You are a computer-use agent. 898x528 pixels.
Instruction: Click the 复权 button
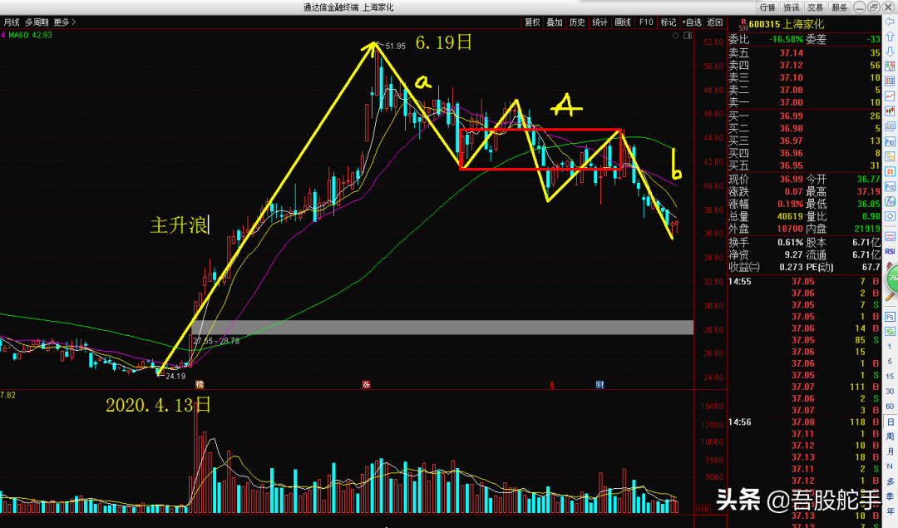[x=532, y=22]
